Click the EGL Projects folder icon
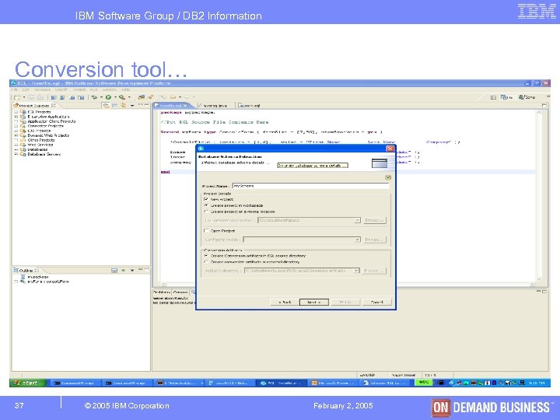The height and width of the screenshot is (420, 560). tap(23, 112)
